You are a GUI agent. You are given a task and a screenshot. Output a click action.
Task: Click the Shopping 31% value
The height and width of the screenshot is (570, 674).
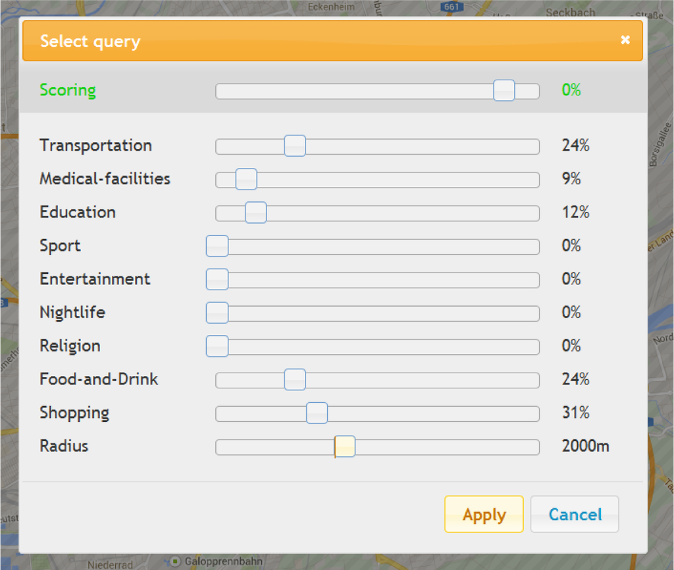575,413
